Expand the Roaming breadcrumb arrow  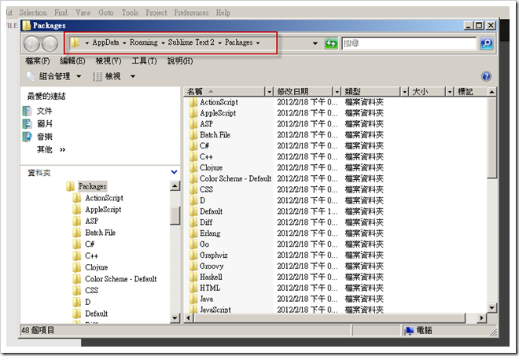(x=163, y=43)
